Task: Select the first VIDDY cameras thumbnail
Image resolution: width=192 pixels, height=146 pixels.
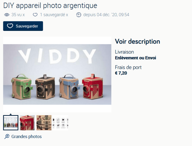Action: [x=11, y=123]
